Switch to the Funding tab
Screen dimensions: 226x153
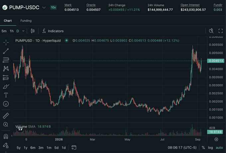[x=26, y=21]
